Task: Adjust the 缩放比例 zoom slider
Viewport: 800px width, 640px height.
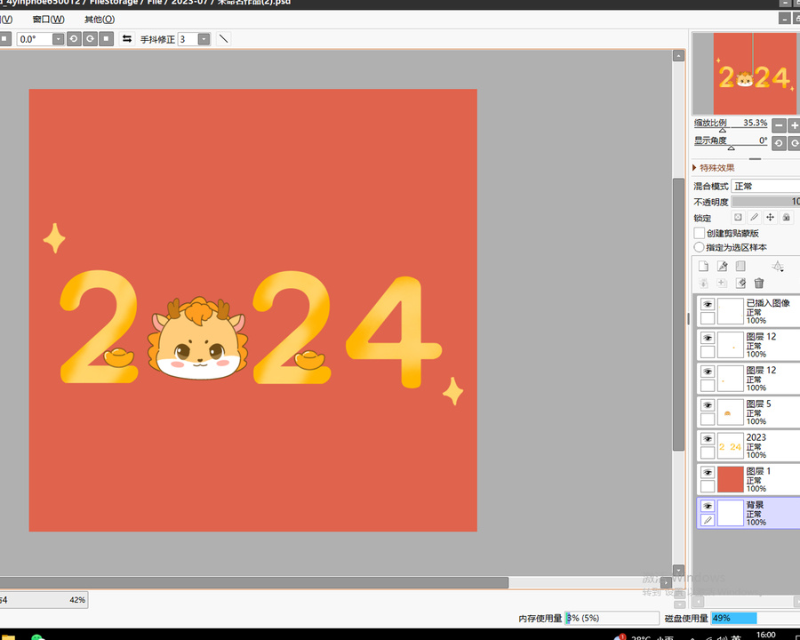Action: click(731, 129)
